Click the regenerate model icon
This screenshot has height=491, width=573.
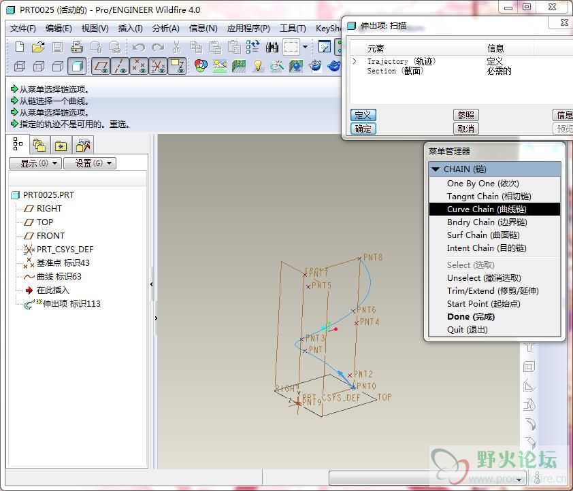tap(253, 47)
